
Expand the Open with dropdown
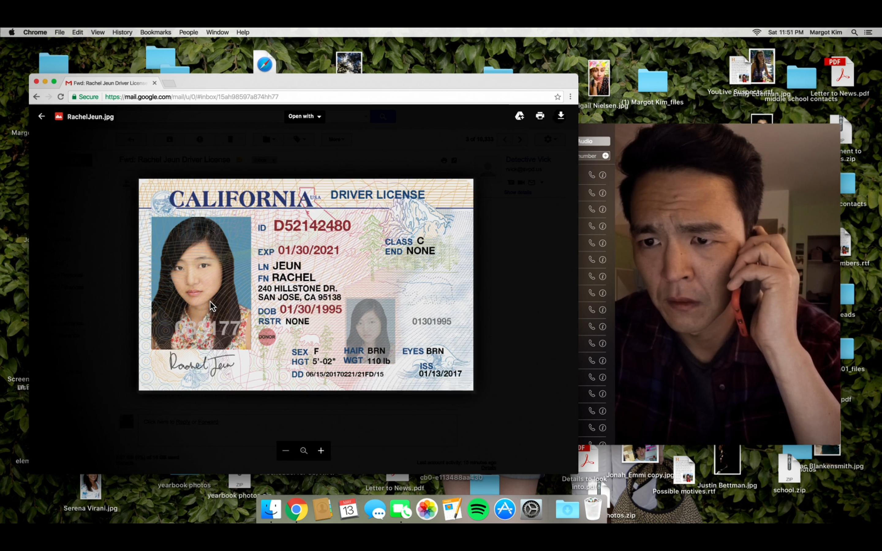[x=304, y=116]
